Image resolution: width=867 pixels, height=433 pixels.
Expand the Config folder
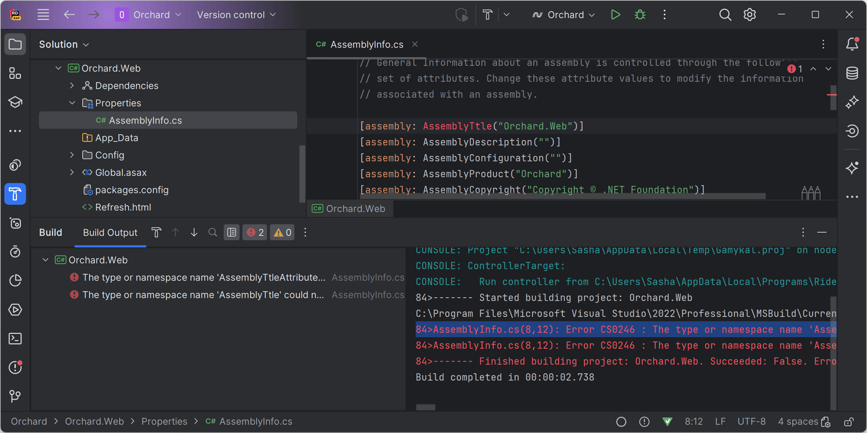[72, 155]
